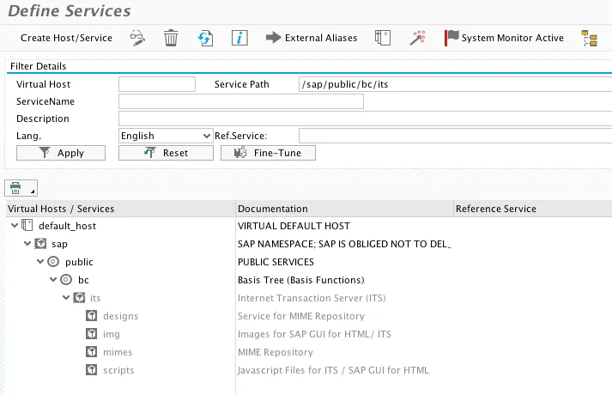Open the Lang. dropdown showing English
This screenshot has width=612, height=395.
point(166,136)
